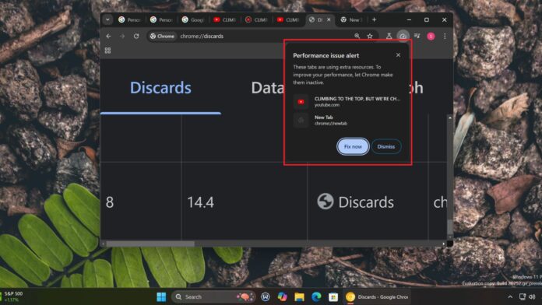Click the zoom magnifier icon in the address bar
The image size is (542, 305).
[357, 36]
